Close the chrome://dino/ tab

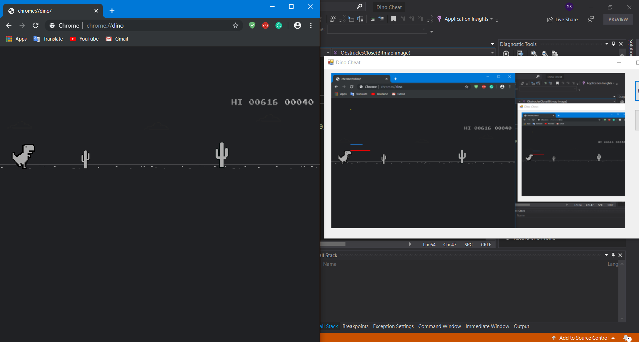pyautogui.click(x=96, y=11)
